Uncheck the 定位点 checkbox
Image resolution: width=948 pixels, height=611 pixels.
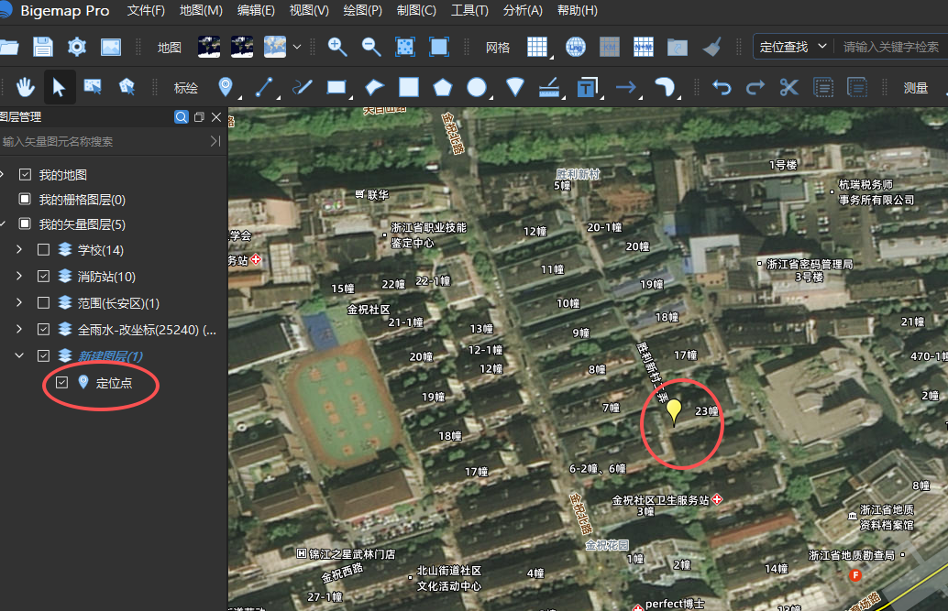coord(61,383)
